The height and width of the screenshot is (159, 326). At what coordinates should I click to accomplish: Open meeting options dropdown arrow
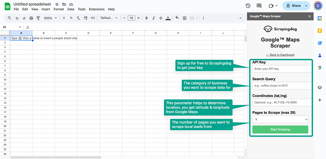coord(276,6)
